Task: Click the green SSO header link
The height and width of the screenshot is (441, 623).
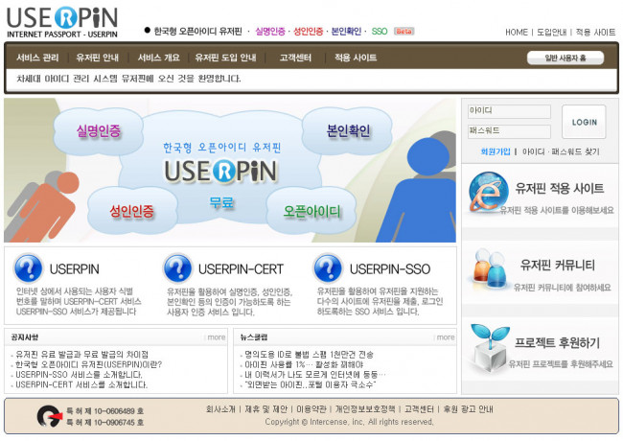Action: pyautogui.click(x=380, y=31)
